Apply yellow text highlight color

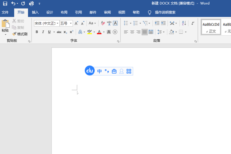tap(90, 32)
